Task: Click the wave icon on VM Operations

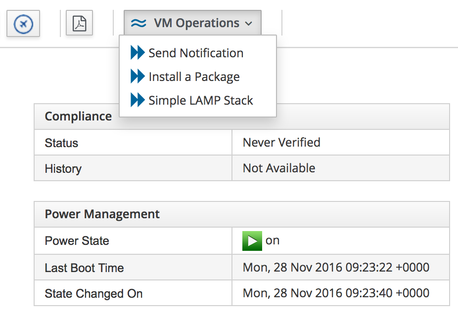Action: point(138,23)
